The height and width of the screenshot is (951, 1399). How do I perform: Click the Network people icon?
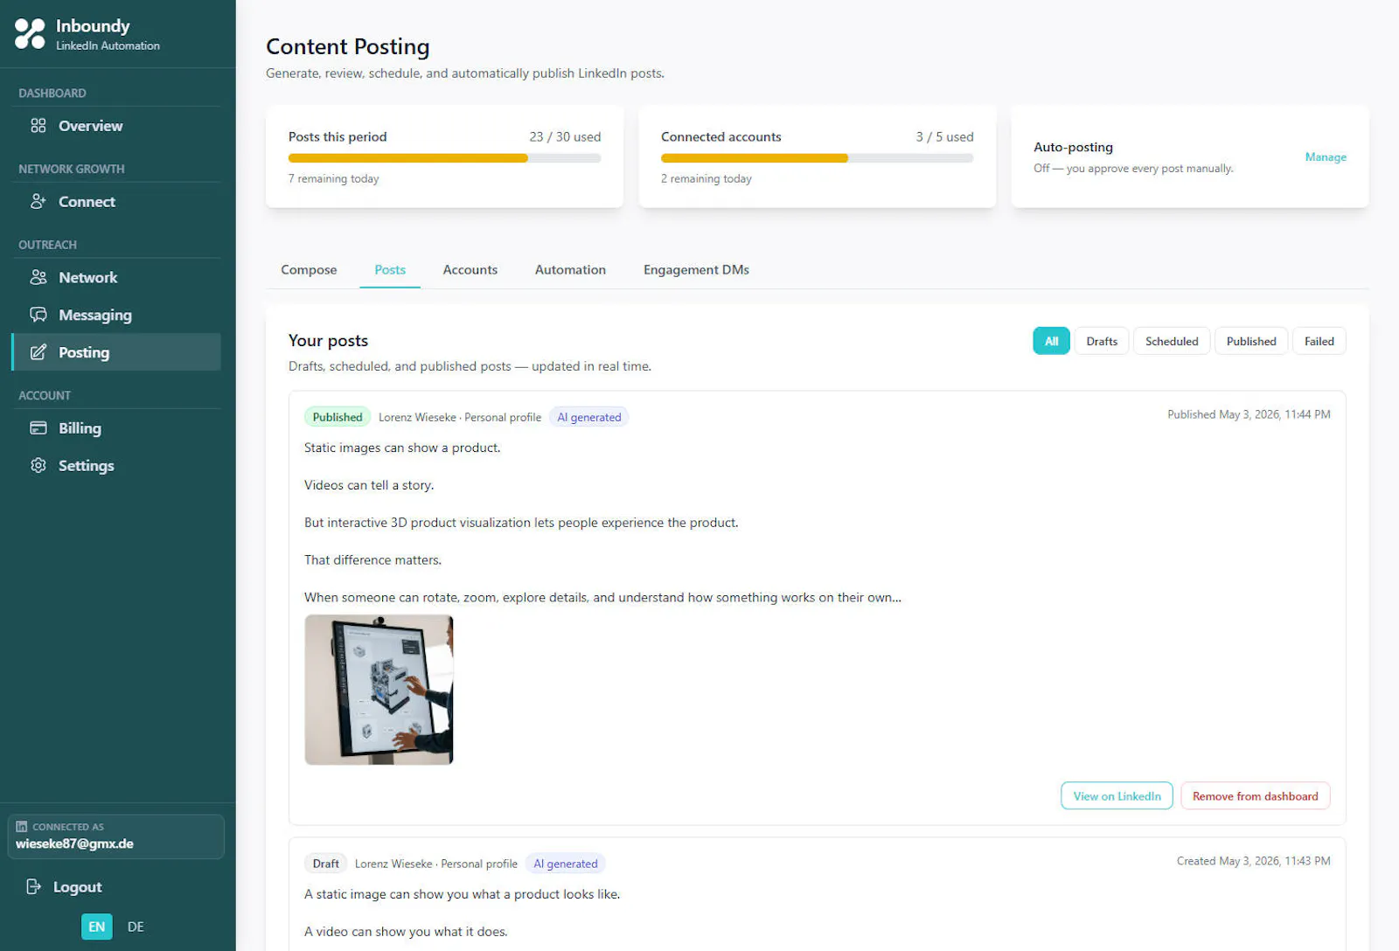coord(38,278)
